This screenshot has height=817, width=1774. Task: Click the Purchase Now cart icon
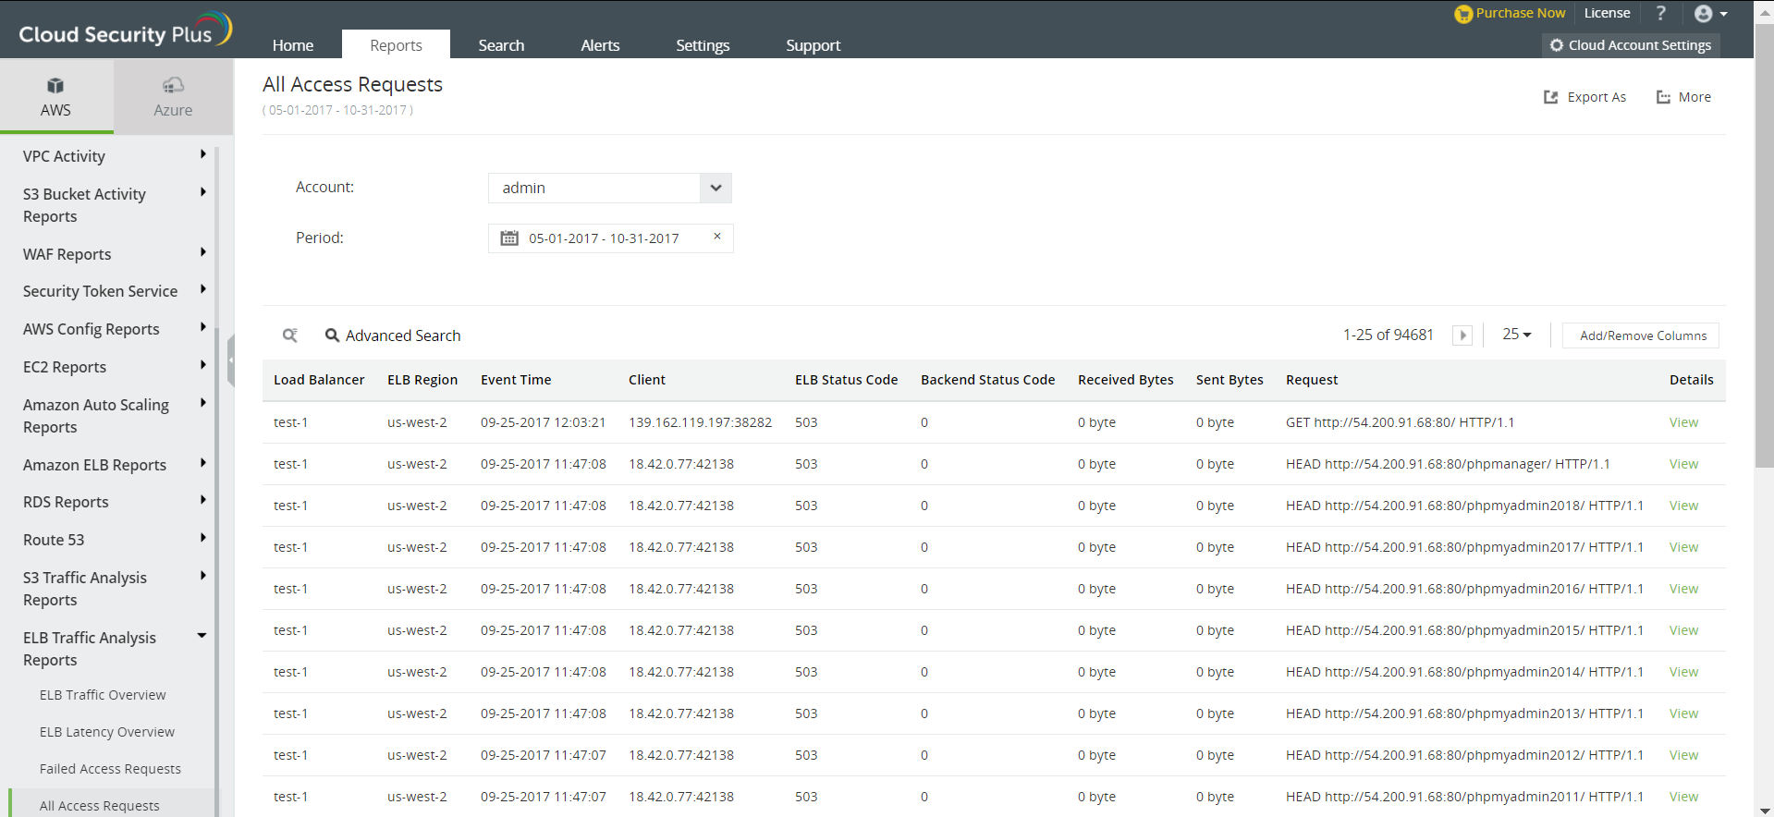[x=1462, y=14]
